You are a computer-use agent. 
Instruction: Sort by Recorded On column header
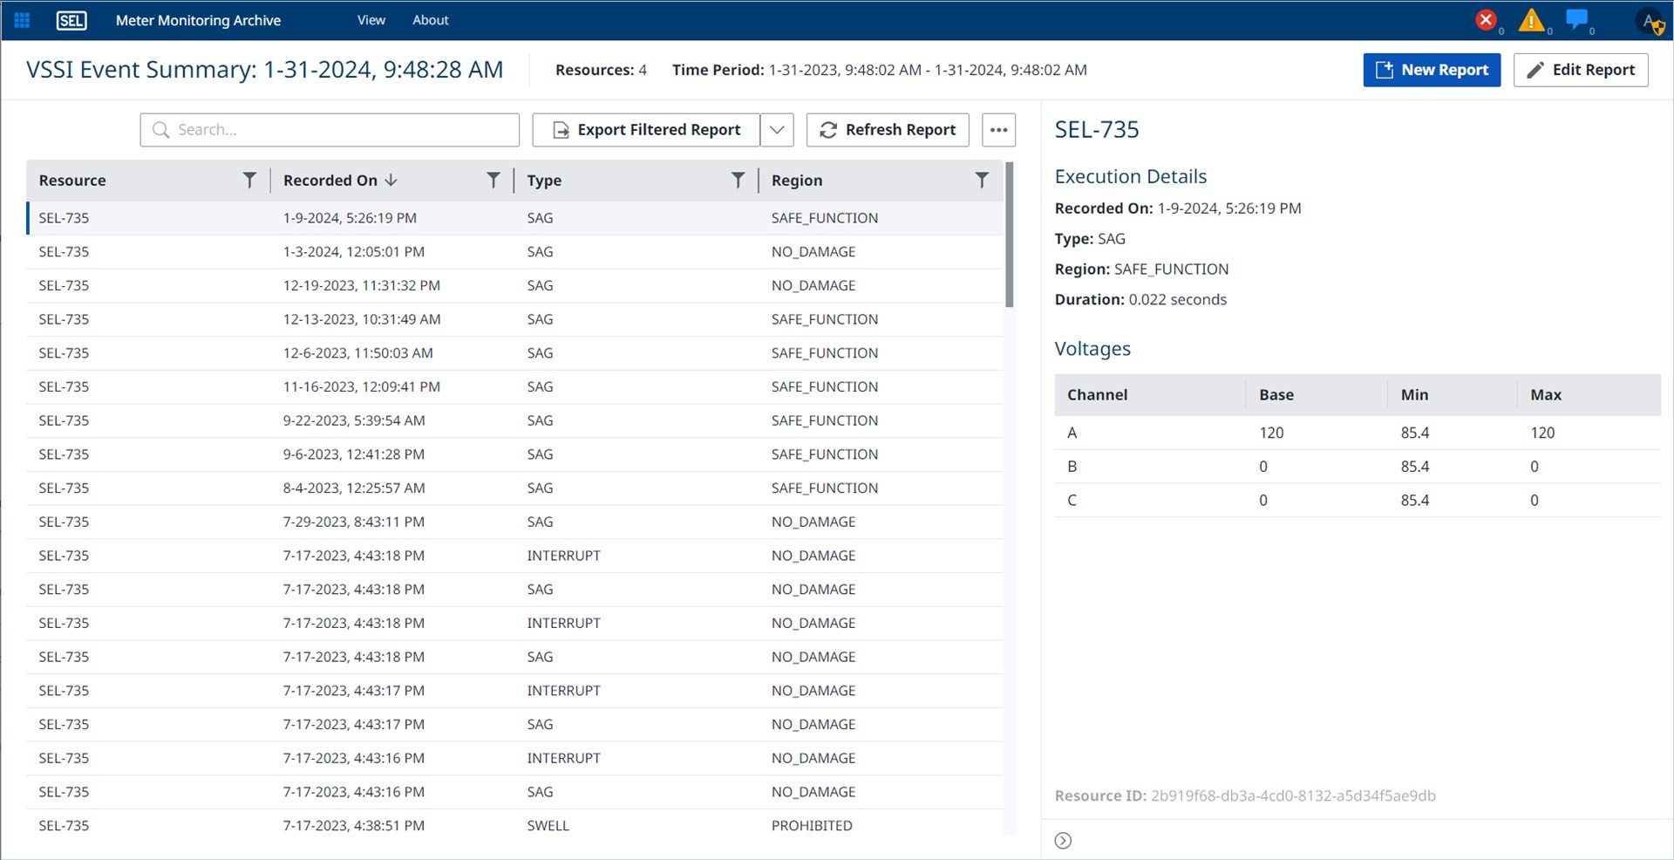[x=330, y=180]
